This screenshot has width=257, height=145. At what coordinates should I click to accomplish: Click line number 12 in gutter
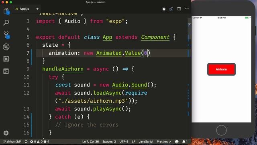[x=27, y=93]
